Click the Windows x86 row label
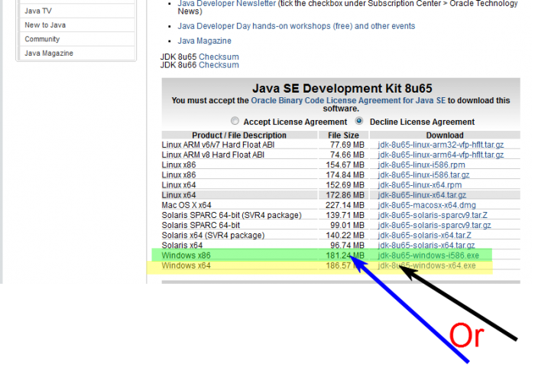535x381 pixels. click(186, 256)
